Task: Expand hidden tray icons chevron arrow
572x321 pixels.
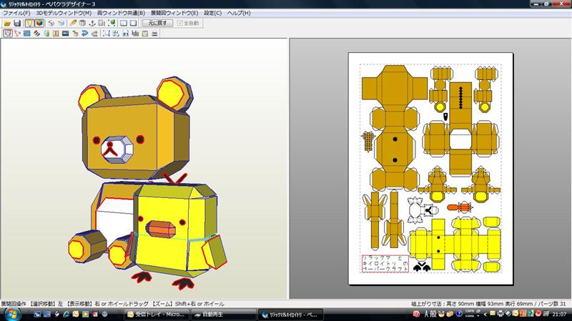Action: [485, 315]
